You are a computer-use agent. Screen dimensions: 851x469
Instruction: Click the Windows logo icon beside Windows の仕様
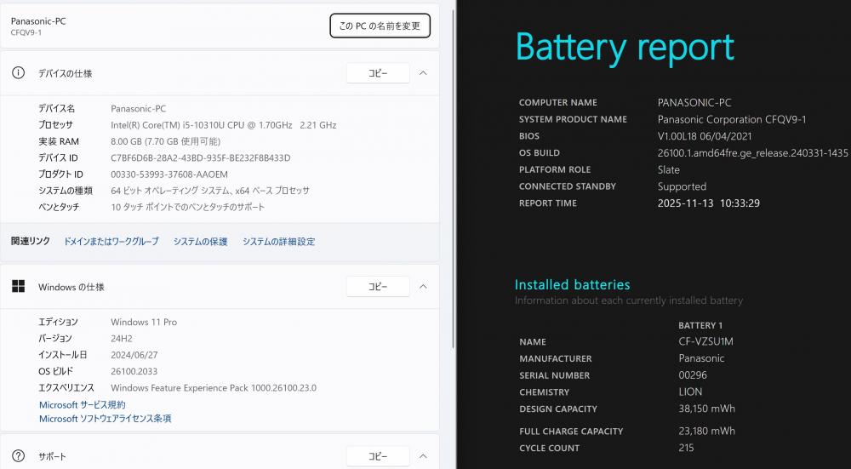pyautogui.click(x=18, y=287)
